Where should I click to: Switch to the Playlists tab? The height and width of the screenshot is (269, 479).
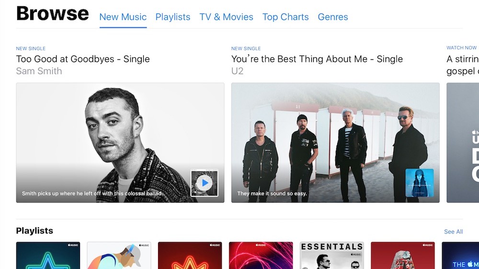pyautogui.click(x=173, y=17)
